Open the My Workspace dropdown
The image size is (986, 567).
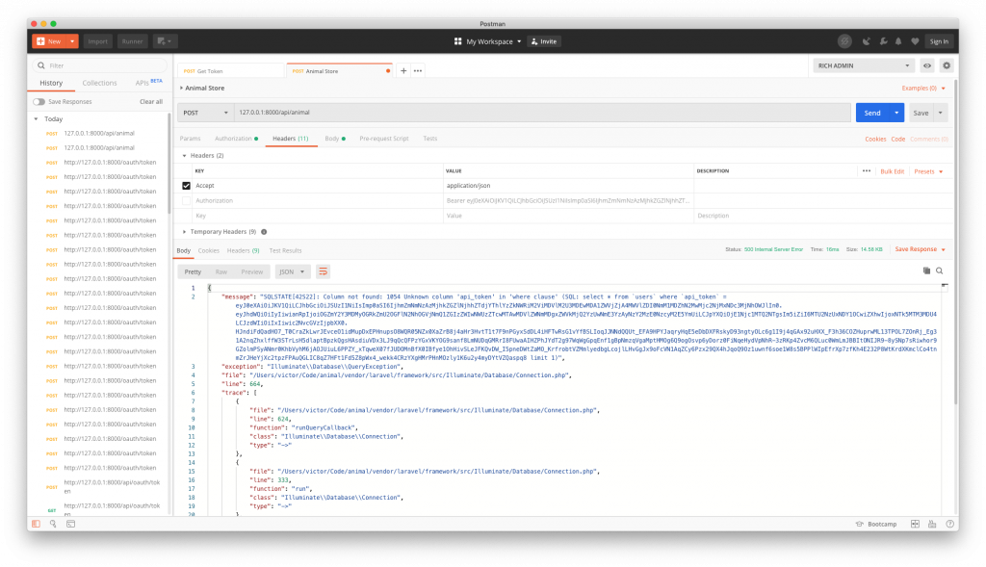(494, 41)
